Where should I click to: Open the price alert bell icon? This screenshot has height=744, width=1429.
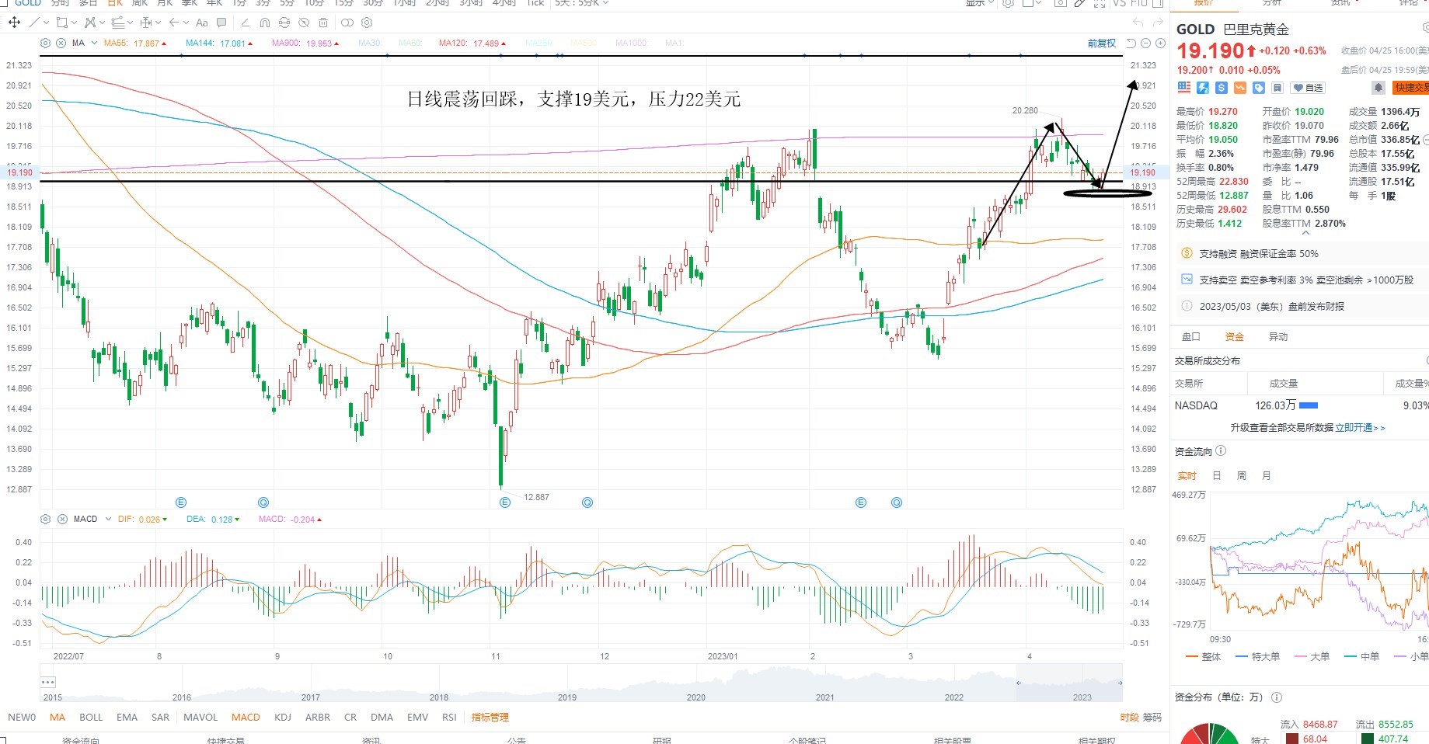point(1378,88)
